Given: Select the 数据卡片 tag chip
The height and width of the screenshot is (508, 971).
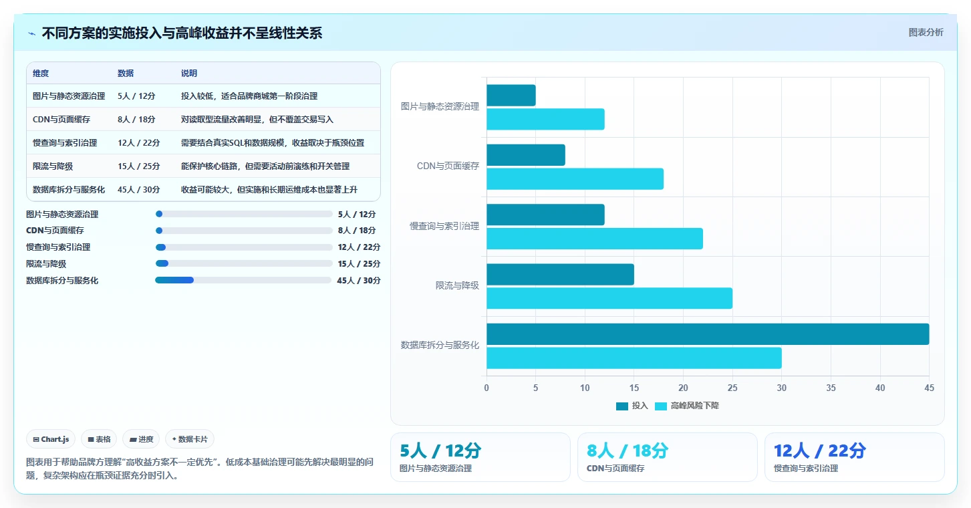Looking at the screenshot, I should [x=190, y=439].
